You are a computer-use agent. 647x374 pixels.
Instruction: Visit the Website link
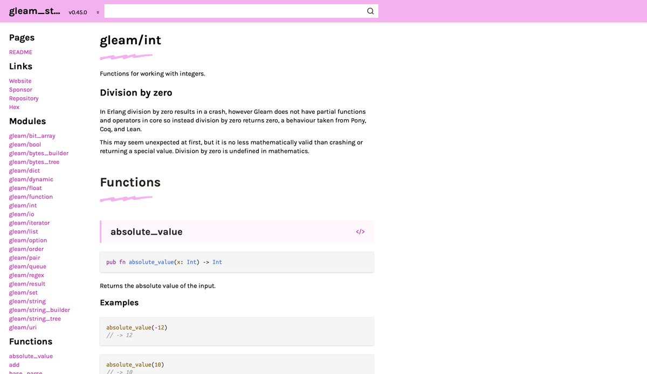point(20,81)
